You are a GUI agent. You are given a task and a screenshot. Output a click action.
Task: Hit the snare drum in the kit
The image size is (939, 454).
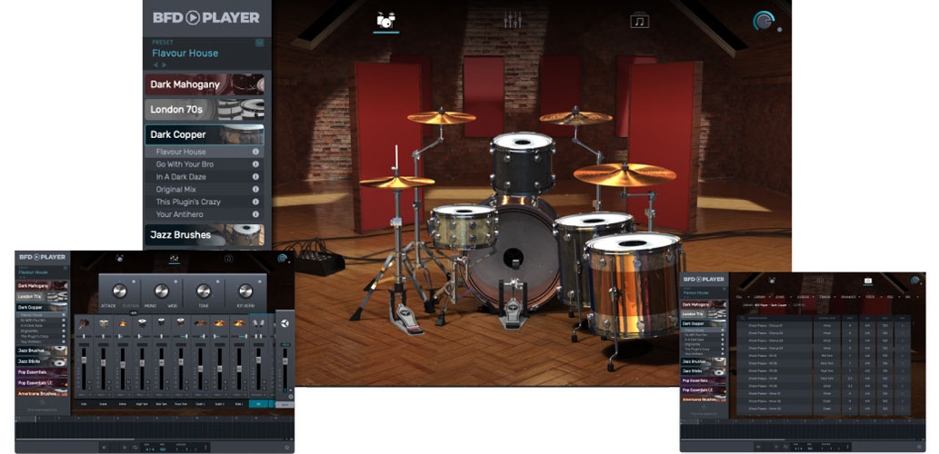coord(463,227)
